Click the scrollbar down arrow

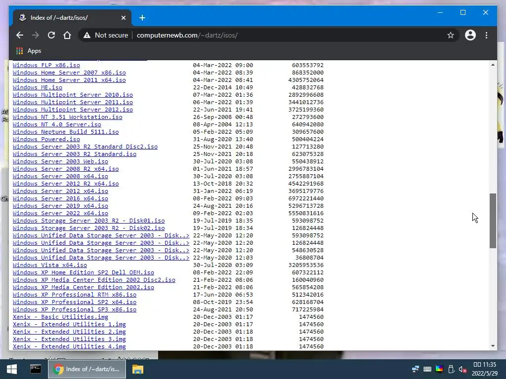pos(493,346)
